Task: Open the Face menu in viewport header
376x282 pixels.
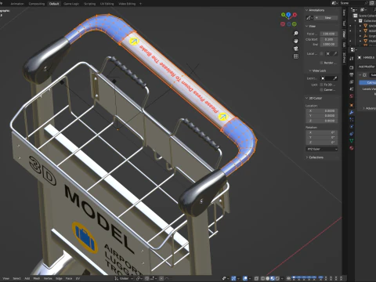Action: coord(69,279)
